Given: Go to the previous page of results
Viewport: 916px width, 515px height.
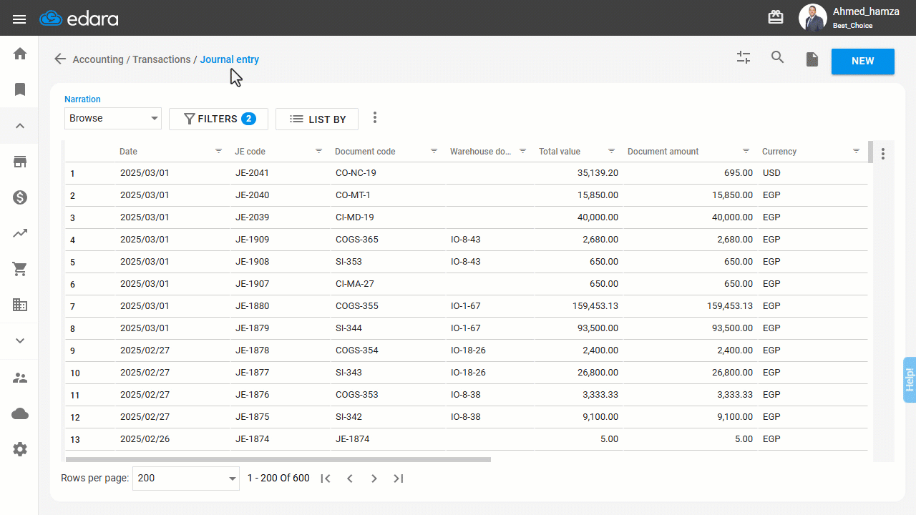Looking at the screenshot, I should [x=350, y=479].
